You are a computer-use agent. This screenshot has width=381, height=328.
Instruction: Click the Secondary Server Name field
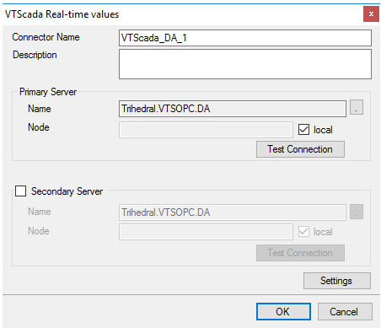point(233,212)
